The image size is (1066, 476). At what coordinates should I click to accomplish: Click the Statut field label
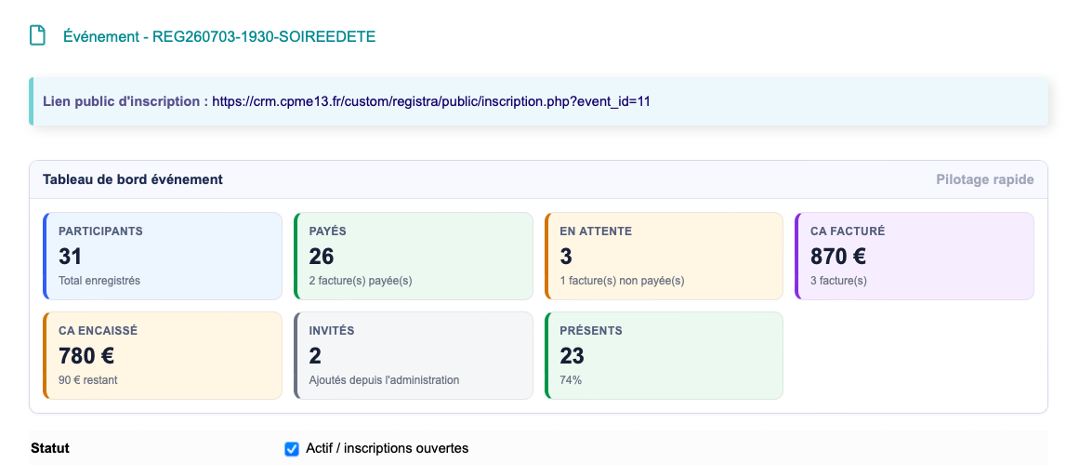click(x=50, y=448)
